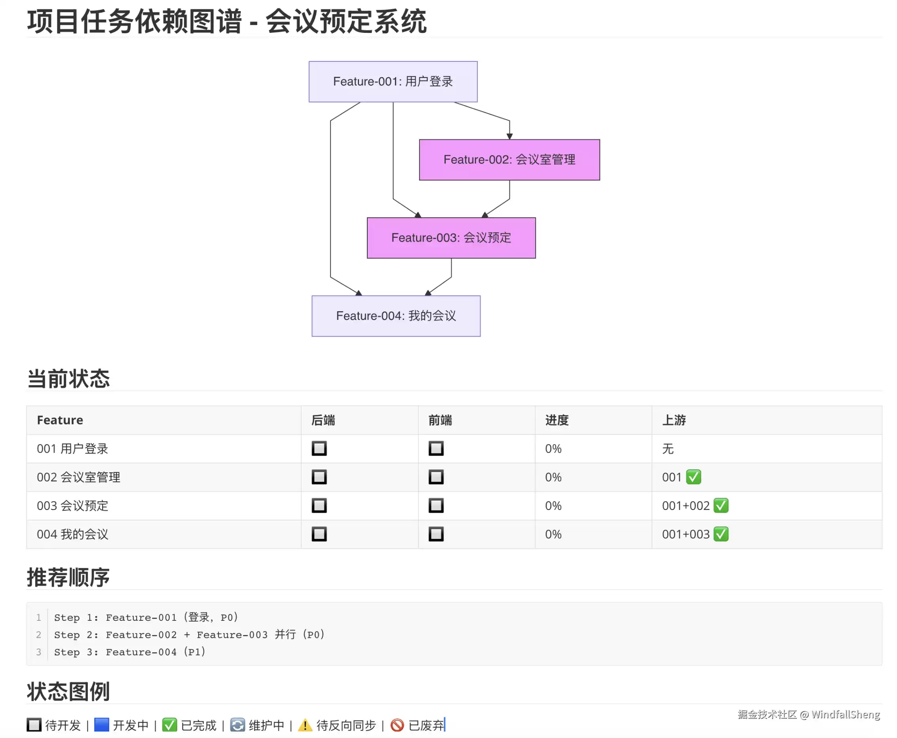Click the Feature-003 会议预定 diagram node
The image size is (897, 738).
point(451,238)
